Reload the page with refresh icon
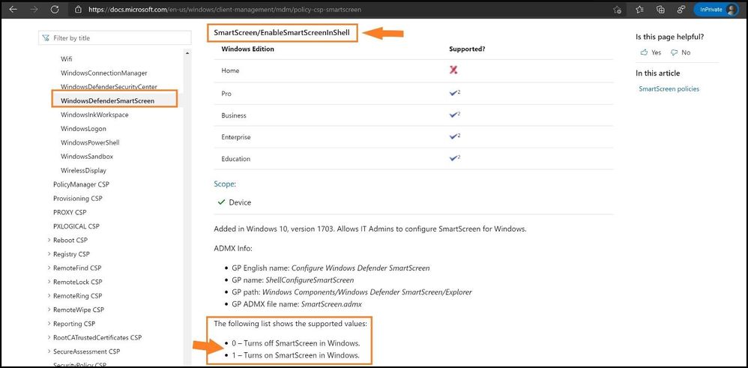Screen dimensions: 748x368 [55, 9]
